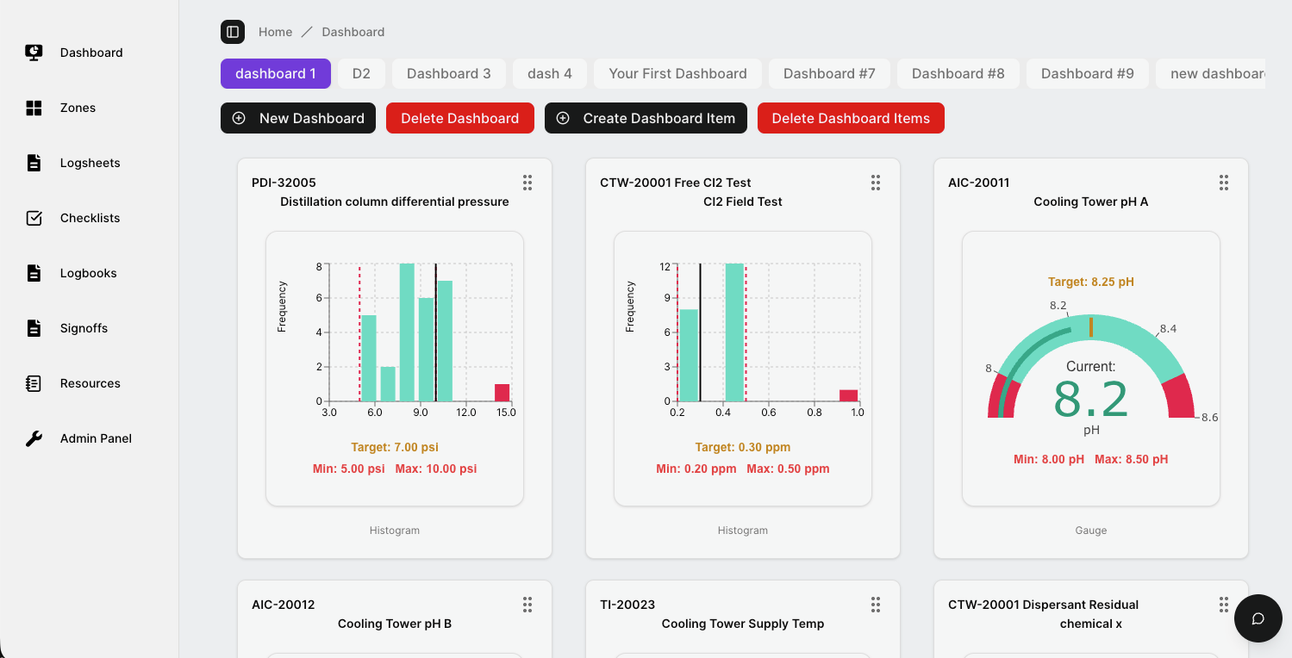Click the Logbooks document icon
1292x658 pixels.
(x=34, y=273)
